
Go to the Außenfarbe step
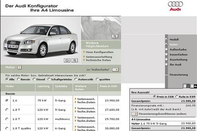(178, 50)
